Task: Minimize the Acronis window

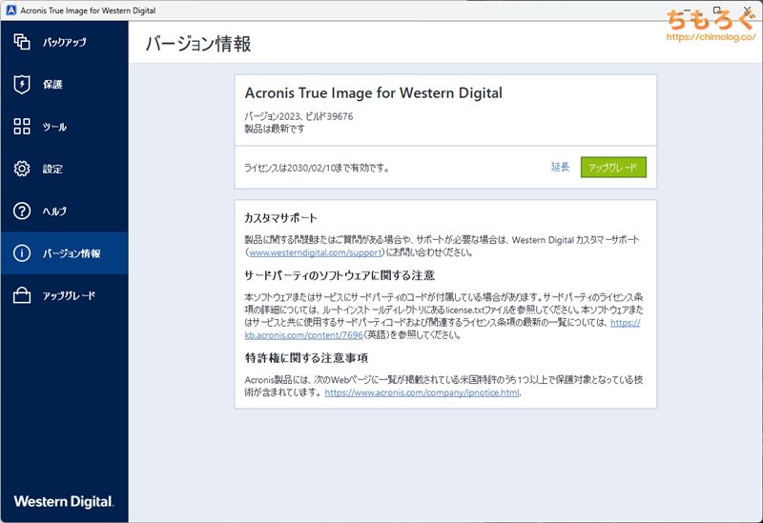Action: 687,10
